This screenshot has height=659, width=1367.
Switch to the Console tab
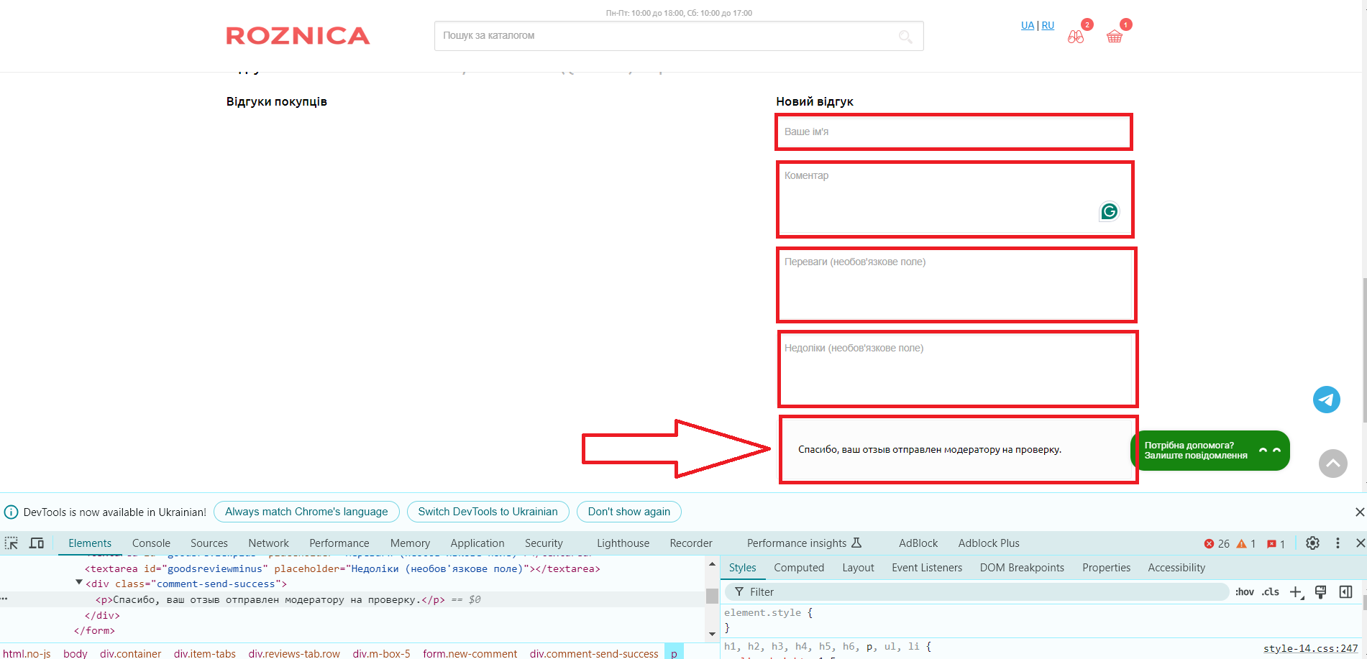(x=151, y=543)
